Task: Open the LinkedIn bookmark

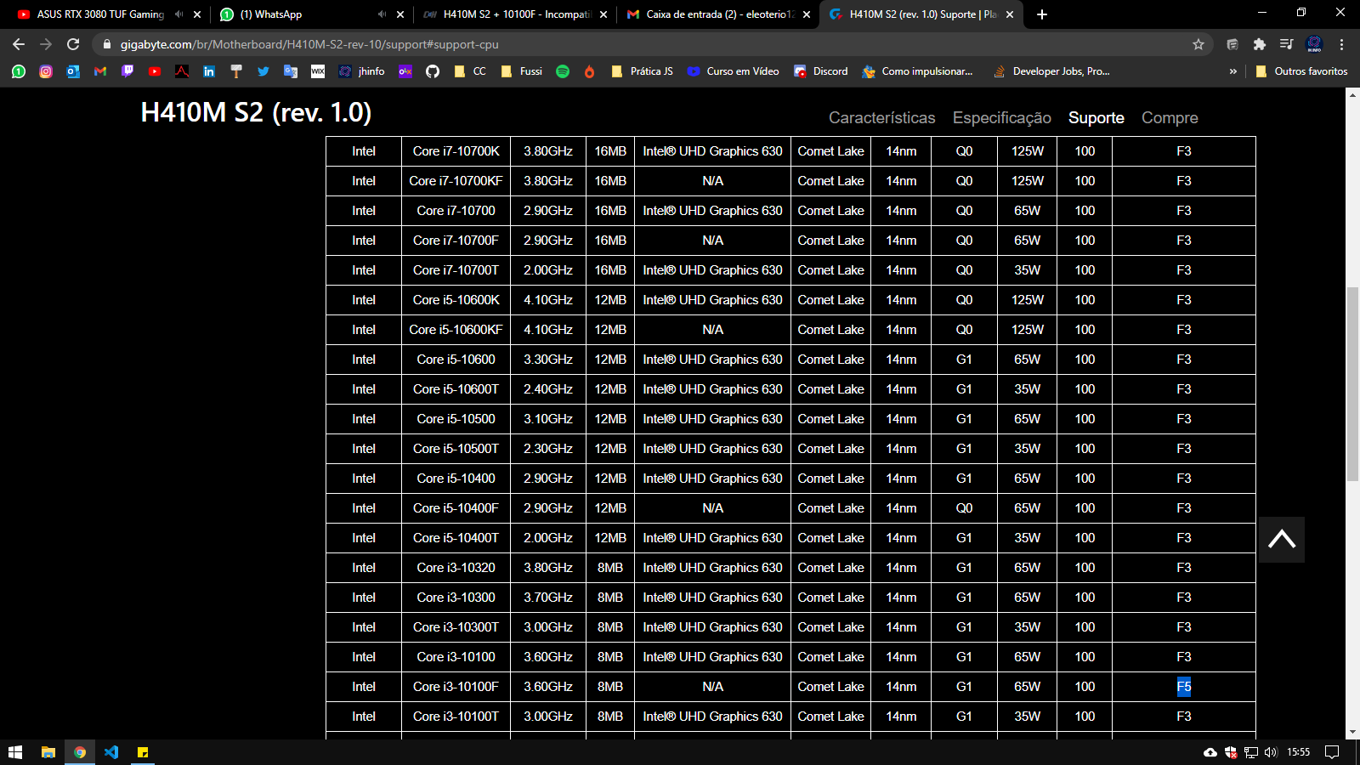Action: click(209, 71)
